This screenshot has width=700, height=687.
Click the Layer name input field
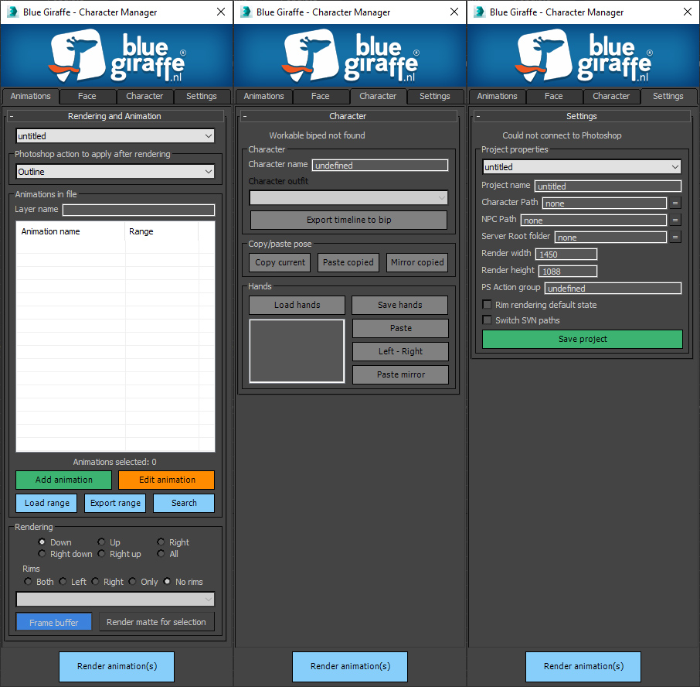(138, 210)
